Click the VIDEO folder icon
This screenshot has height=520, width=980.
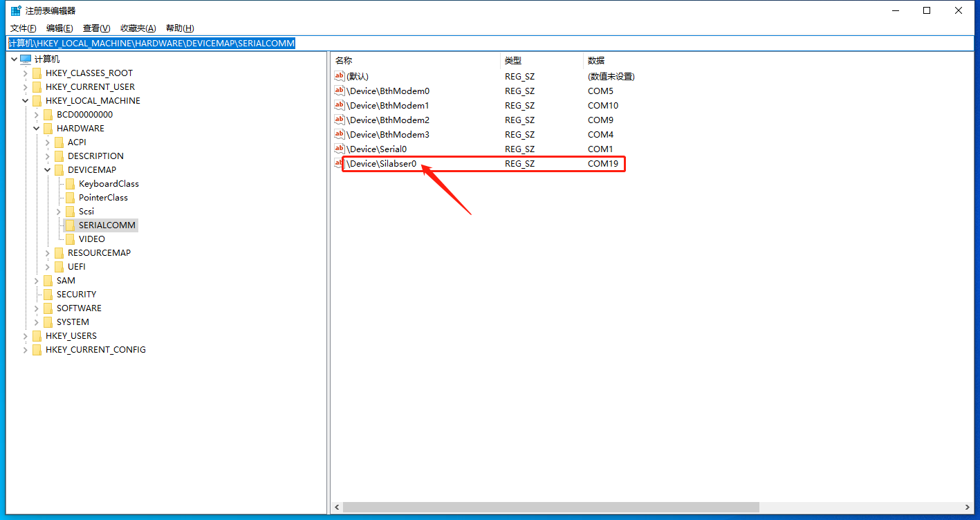[70, 239]
